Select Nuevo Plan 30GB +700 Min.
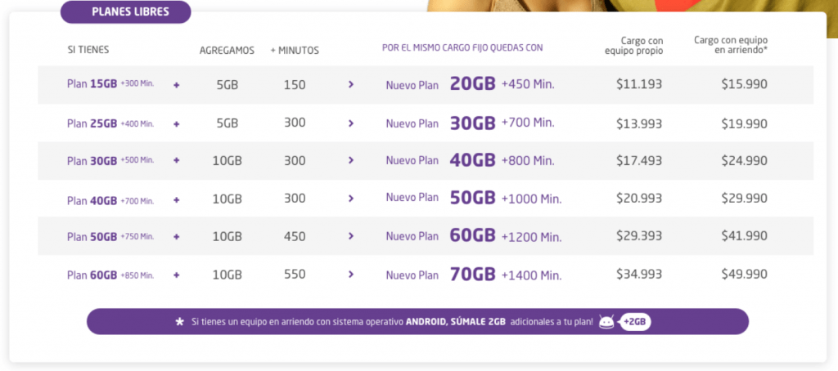Screen dimensions: 838x371 [x=471, y=123]
